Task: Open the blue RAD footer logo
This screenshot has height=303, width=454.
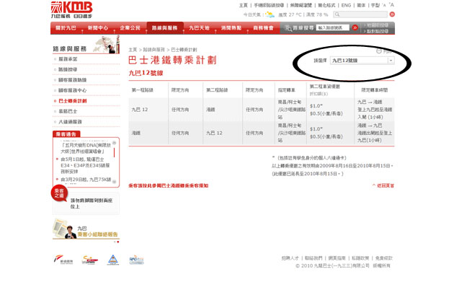Action: point(136,260)
